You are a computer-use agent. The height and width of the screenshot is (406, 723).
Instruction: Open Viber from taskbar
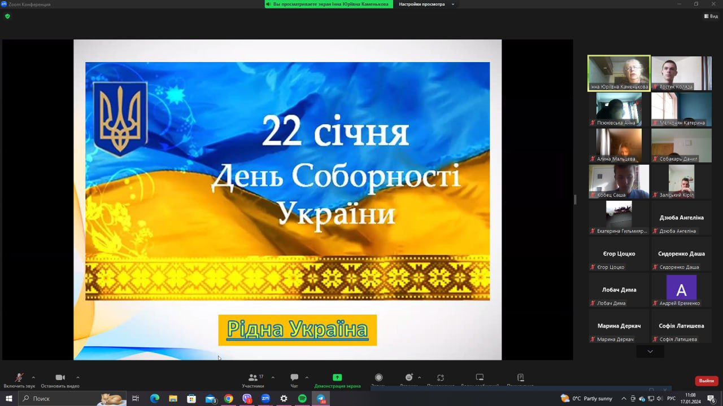click(247, 399)
